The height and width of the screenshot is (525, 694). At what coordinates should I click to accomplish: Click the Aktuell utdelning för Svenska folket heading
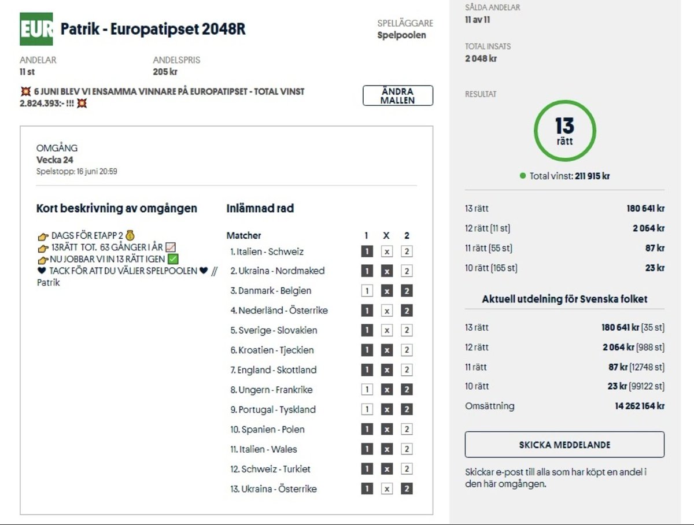(564, 299)
